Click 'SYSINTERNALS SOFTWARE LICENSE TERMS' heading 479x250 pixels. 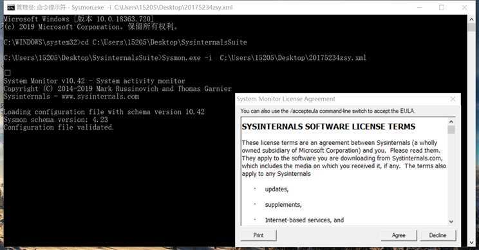(x=328, y=127)
